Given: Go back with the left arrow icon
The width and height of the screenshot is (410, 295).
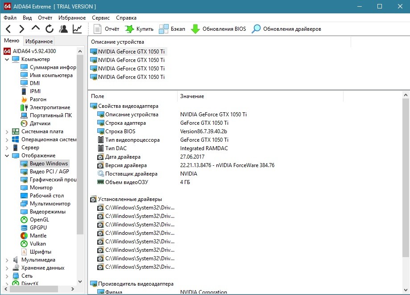Looking at the screenshot, I should [x=8, y=29].
